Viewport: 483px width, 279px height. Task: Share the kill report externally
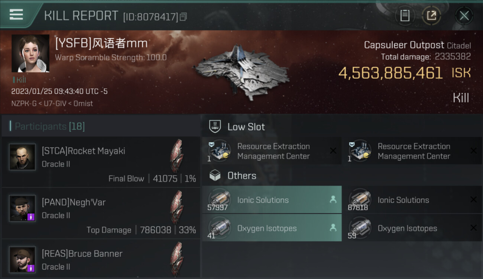pyautogui.click(x=431, y=16)
